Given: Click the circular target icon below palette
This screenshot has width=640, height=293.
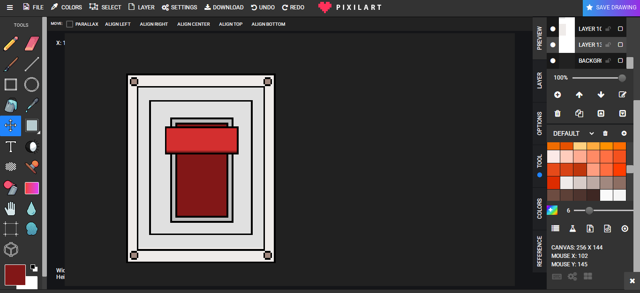Looking at the screenshot, I should pos(625,228).
